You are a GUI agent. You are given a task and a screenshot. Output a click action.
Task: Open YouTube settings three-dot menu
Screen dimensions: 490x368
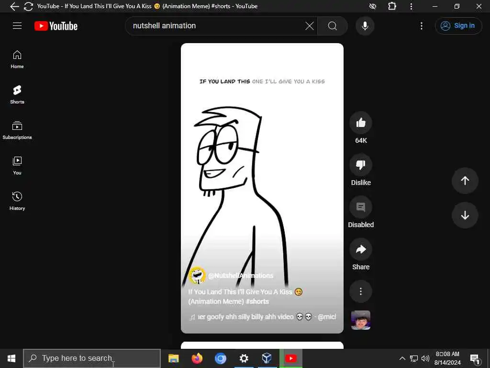[x=422, y=26]
